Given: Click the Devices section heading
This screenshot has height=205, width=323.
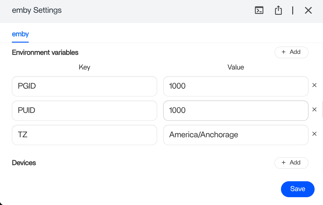Looking at the screenshot, I should (24, 163).
